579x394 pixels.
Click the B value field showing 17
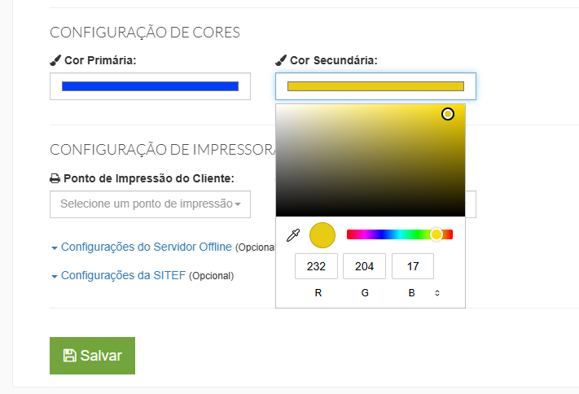413,266
